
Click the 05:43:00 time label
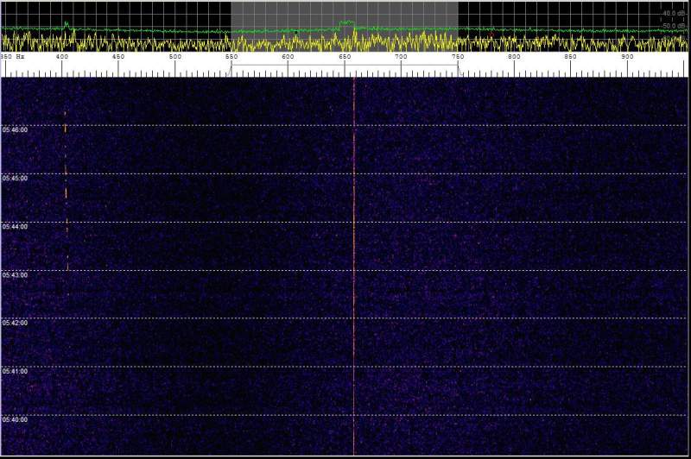click(15, 275)
